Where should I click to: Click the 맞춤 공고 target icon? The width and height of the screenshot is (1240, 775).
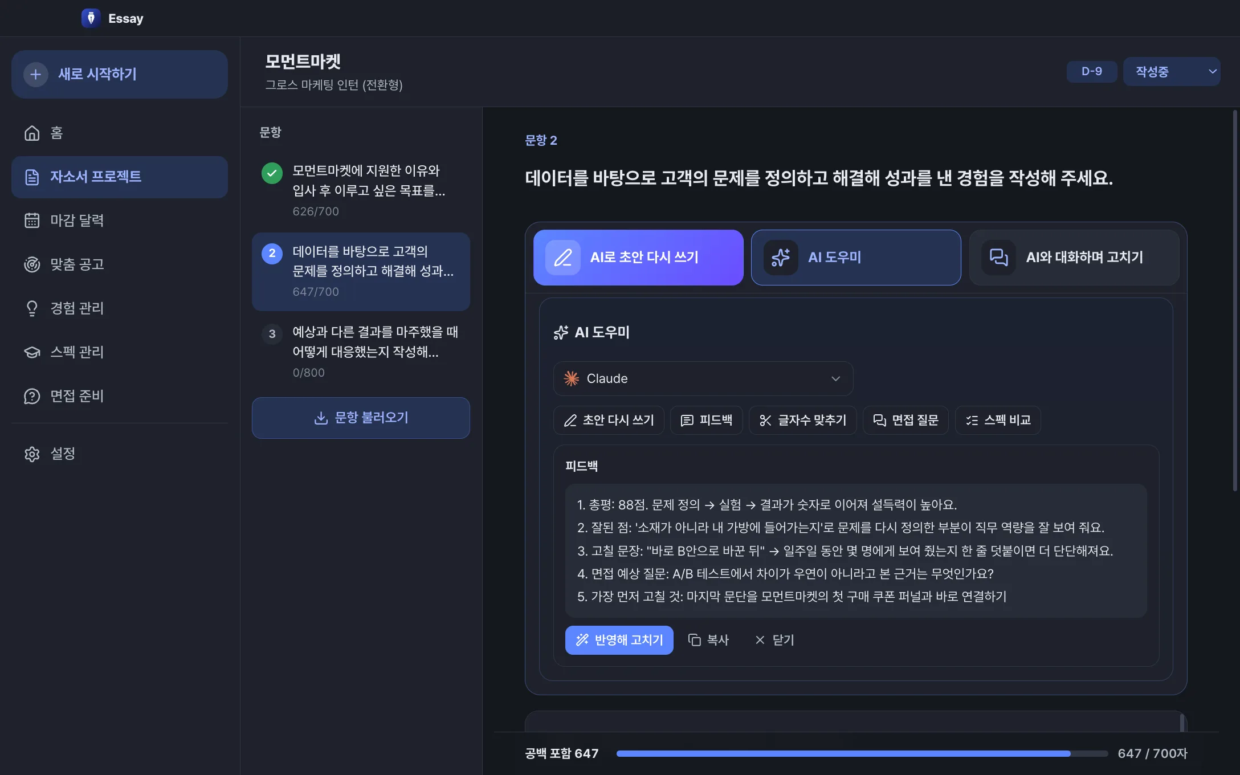point(32,264)
